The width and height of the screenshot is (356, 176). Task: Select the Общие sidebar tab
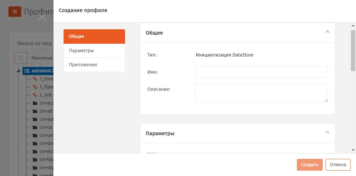(x=94, y=36)
